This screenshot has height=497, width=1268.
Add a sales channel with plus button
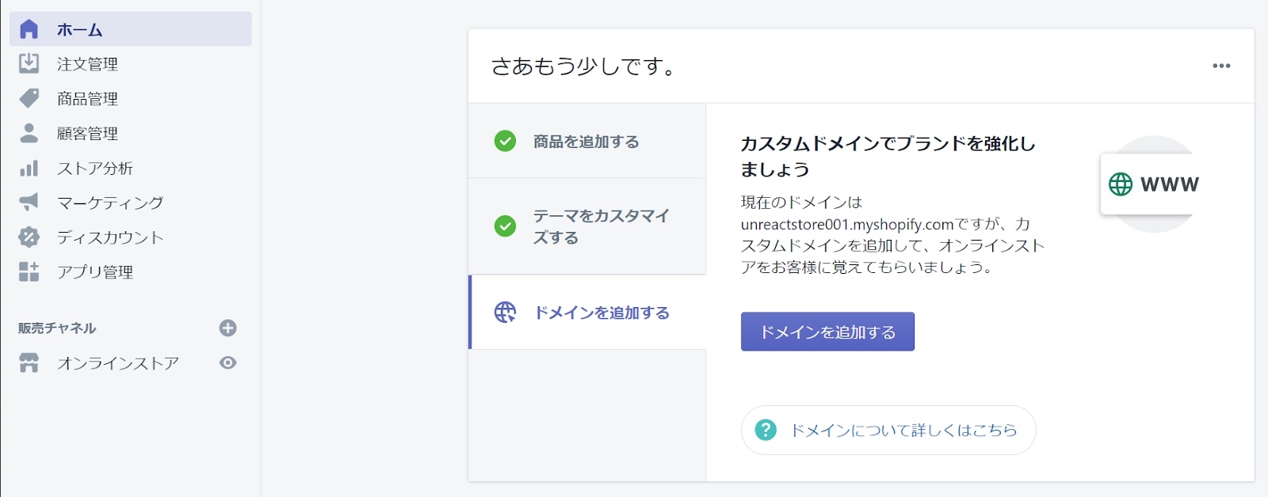point(228,328)
